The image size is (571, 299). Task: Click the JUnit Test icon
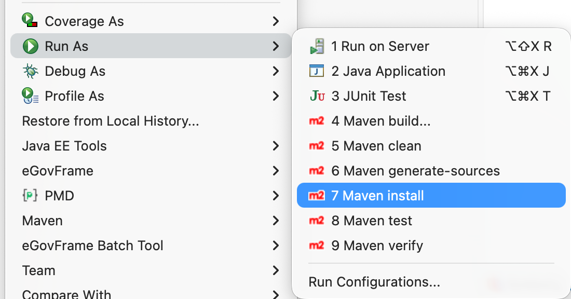click(317, 96)
